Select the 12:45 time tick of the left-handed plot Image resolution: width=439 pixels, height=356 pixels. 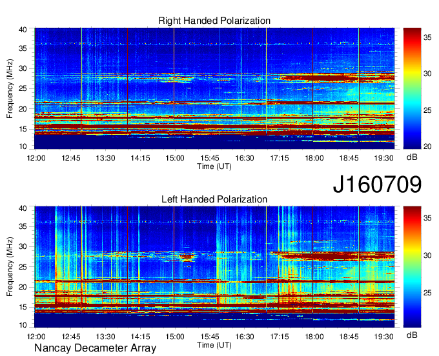(71, 337)
